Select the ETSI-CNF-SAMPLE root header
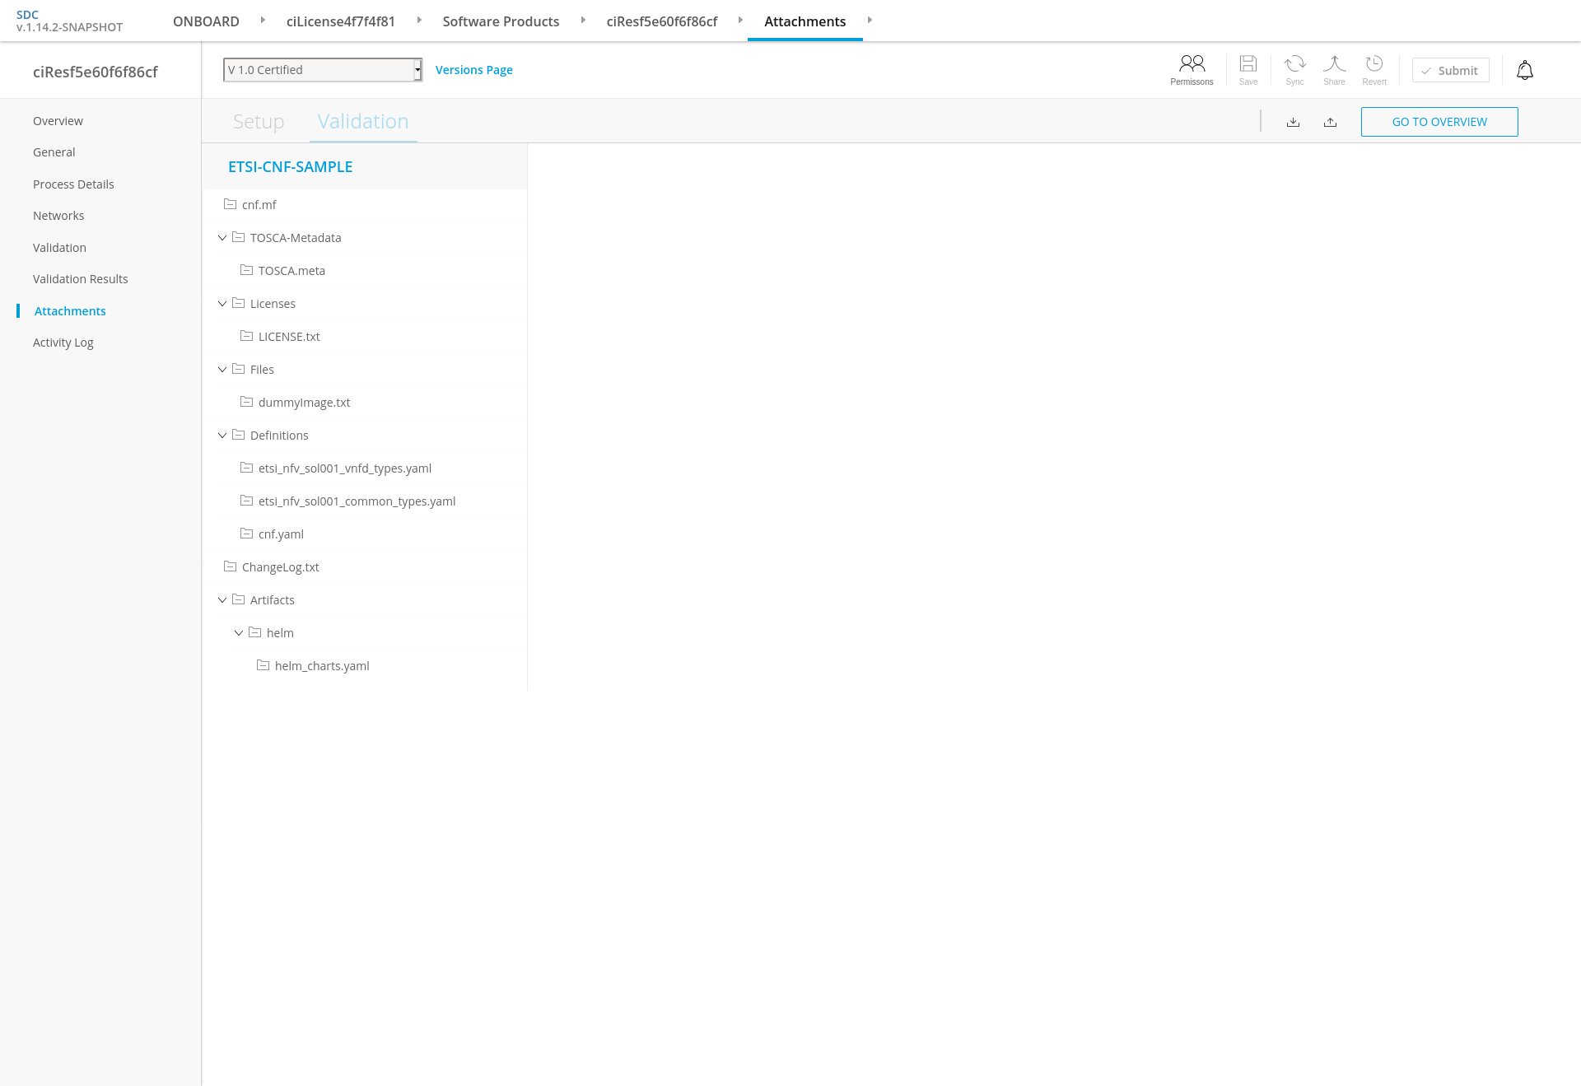The width and height of the screenshot is (1581, 1086). [x=290, y=166]
